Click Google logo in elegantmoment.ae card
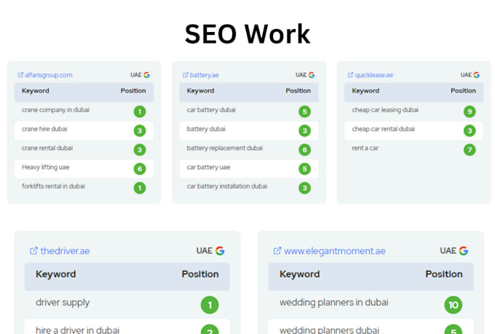Viewport: 495px width, 334px height. [464, 250]
